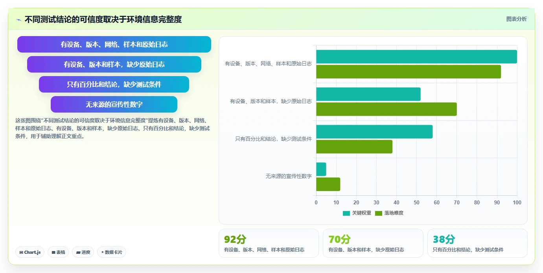
Task: Click the 表格 tag
Action: (58, 252)
